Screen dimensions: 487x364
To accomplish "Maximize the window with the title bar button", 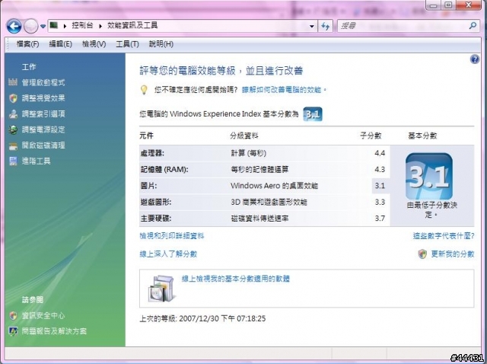I will [x=448, y=5].
